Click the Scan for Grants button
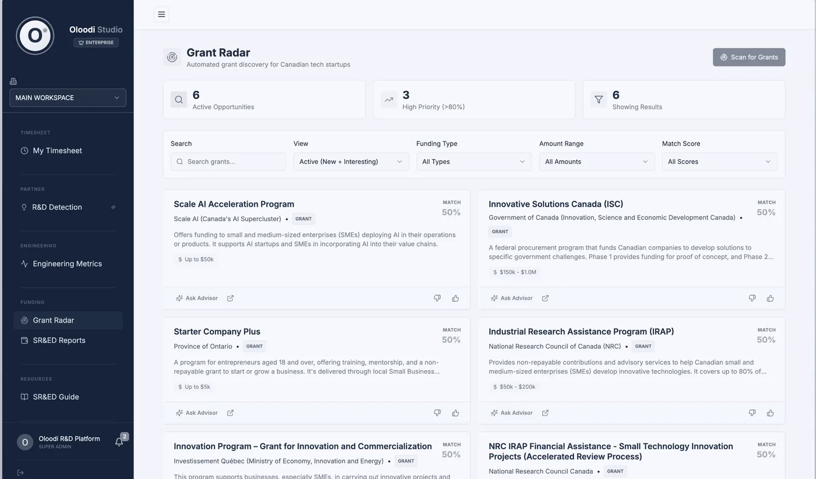816x479 pixels. click(x=749, y=57)
